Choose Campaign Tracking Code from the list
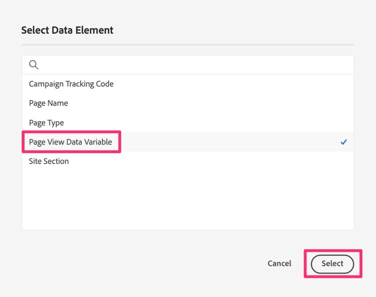Image resolution: width=376 pixels, height=297 pixels. pos(71,84)
